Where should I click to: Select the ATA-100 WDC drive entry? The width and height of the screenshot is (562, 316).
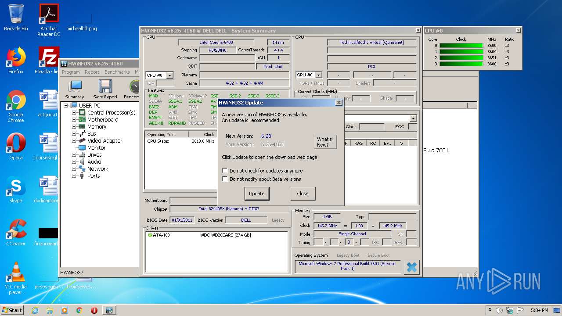coord(217,235)
